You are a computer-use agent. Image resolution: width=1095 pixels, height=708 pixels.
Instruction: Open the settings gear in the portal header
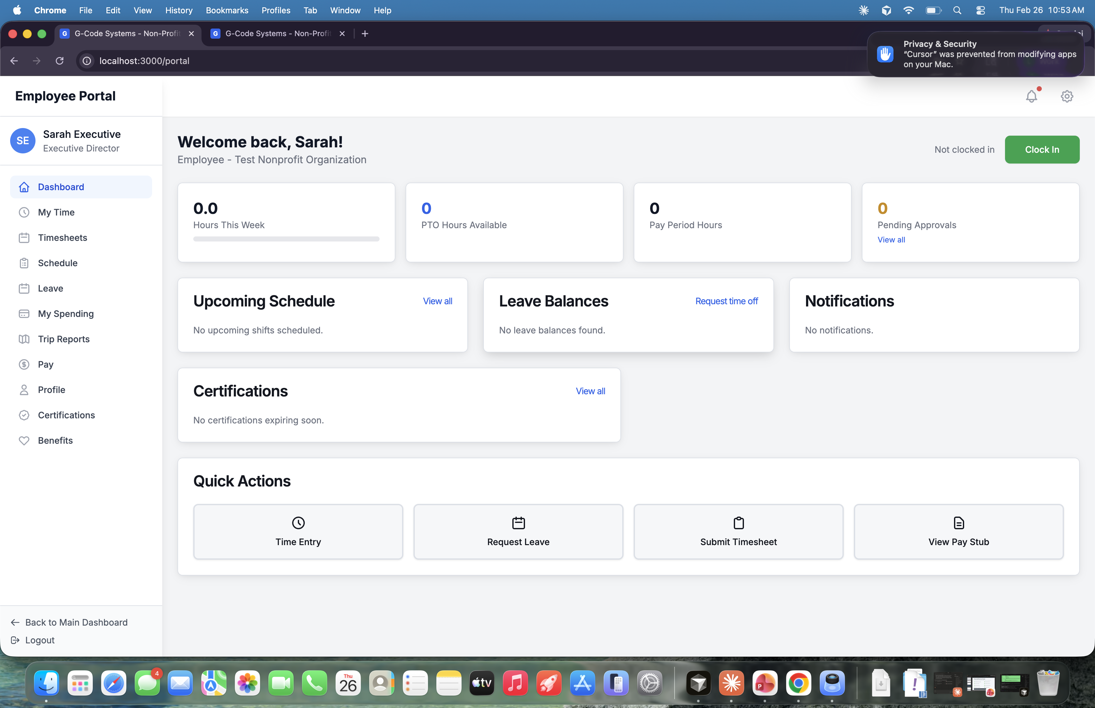pos(1066,96)
